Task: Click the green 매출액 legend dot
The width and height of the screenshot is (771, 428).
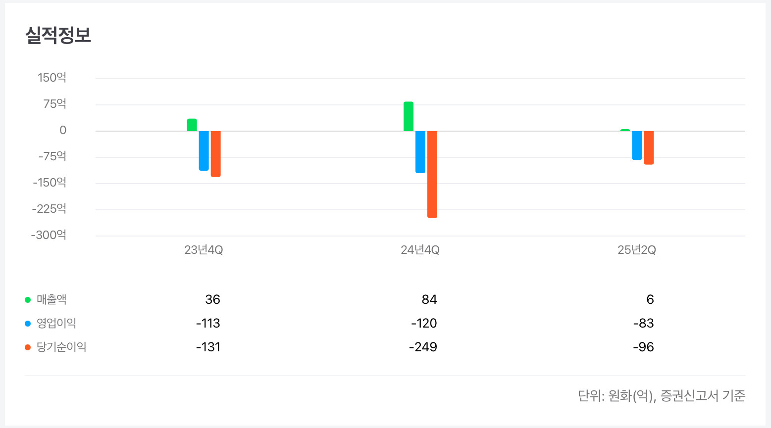Action: click(x=28, y=300)
